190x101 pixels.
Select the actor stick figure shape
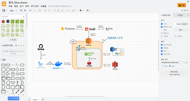(x=17, y=83)
